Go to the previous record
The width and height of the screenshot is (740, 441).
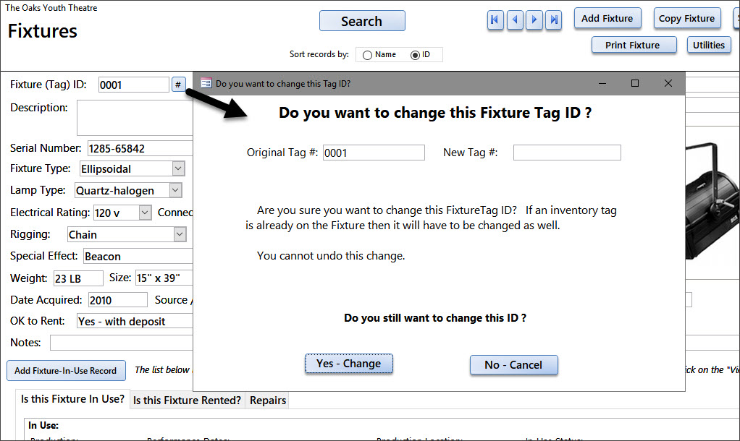[515, 20]
